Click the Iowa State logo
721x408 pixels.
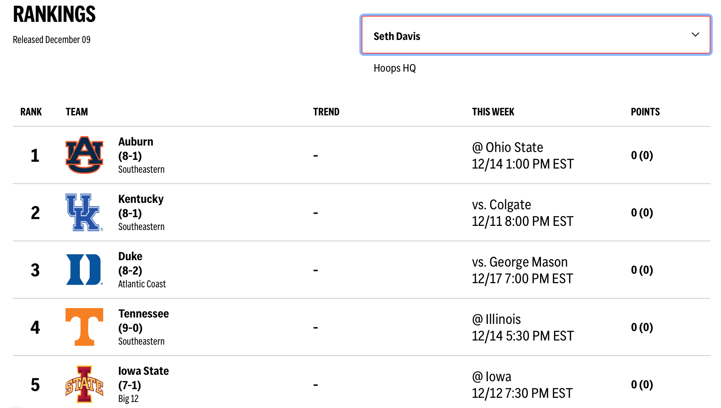click(x=84, y=384)
